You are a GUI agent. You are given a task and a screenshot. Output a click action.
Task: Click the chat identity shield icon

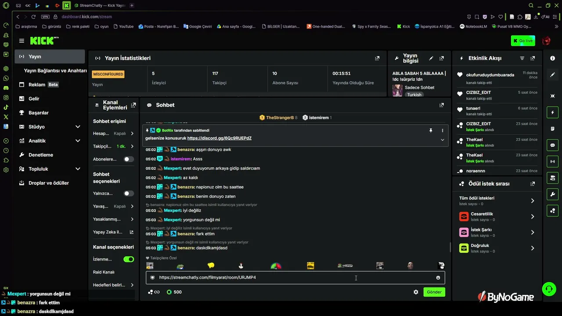(152, 277)
